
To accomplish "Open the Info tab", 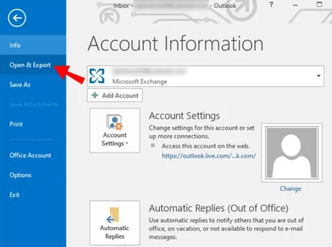I will click(33, 45).
